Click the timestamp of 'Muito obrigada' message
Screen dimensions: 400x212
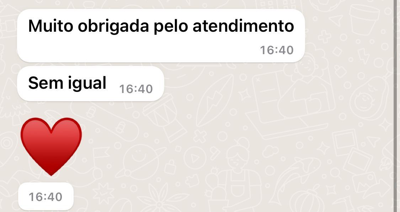[277, 50]
